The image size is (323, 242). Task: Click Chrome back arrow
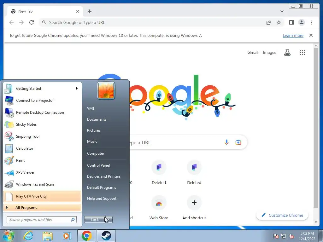coord(11,22)
